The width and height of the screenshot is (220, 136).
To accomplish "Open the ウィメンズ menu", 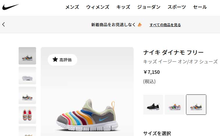I will (98, 7).
